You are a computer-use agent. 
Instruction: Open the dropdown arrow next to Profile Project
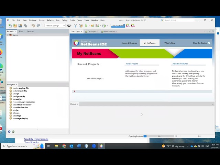(107, 25)
